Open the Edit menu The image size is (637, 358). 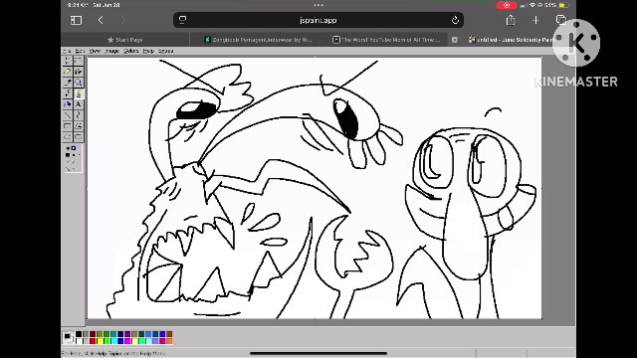(x=80, y=51)
